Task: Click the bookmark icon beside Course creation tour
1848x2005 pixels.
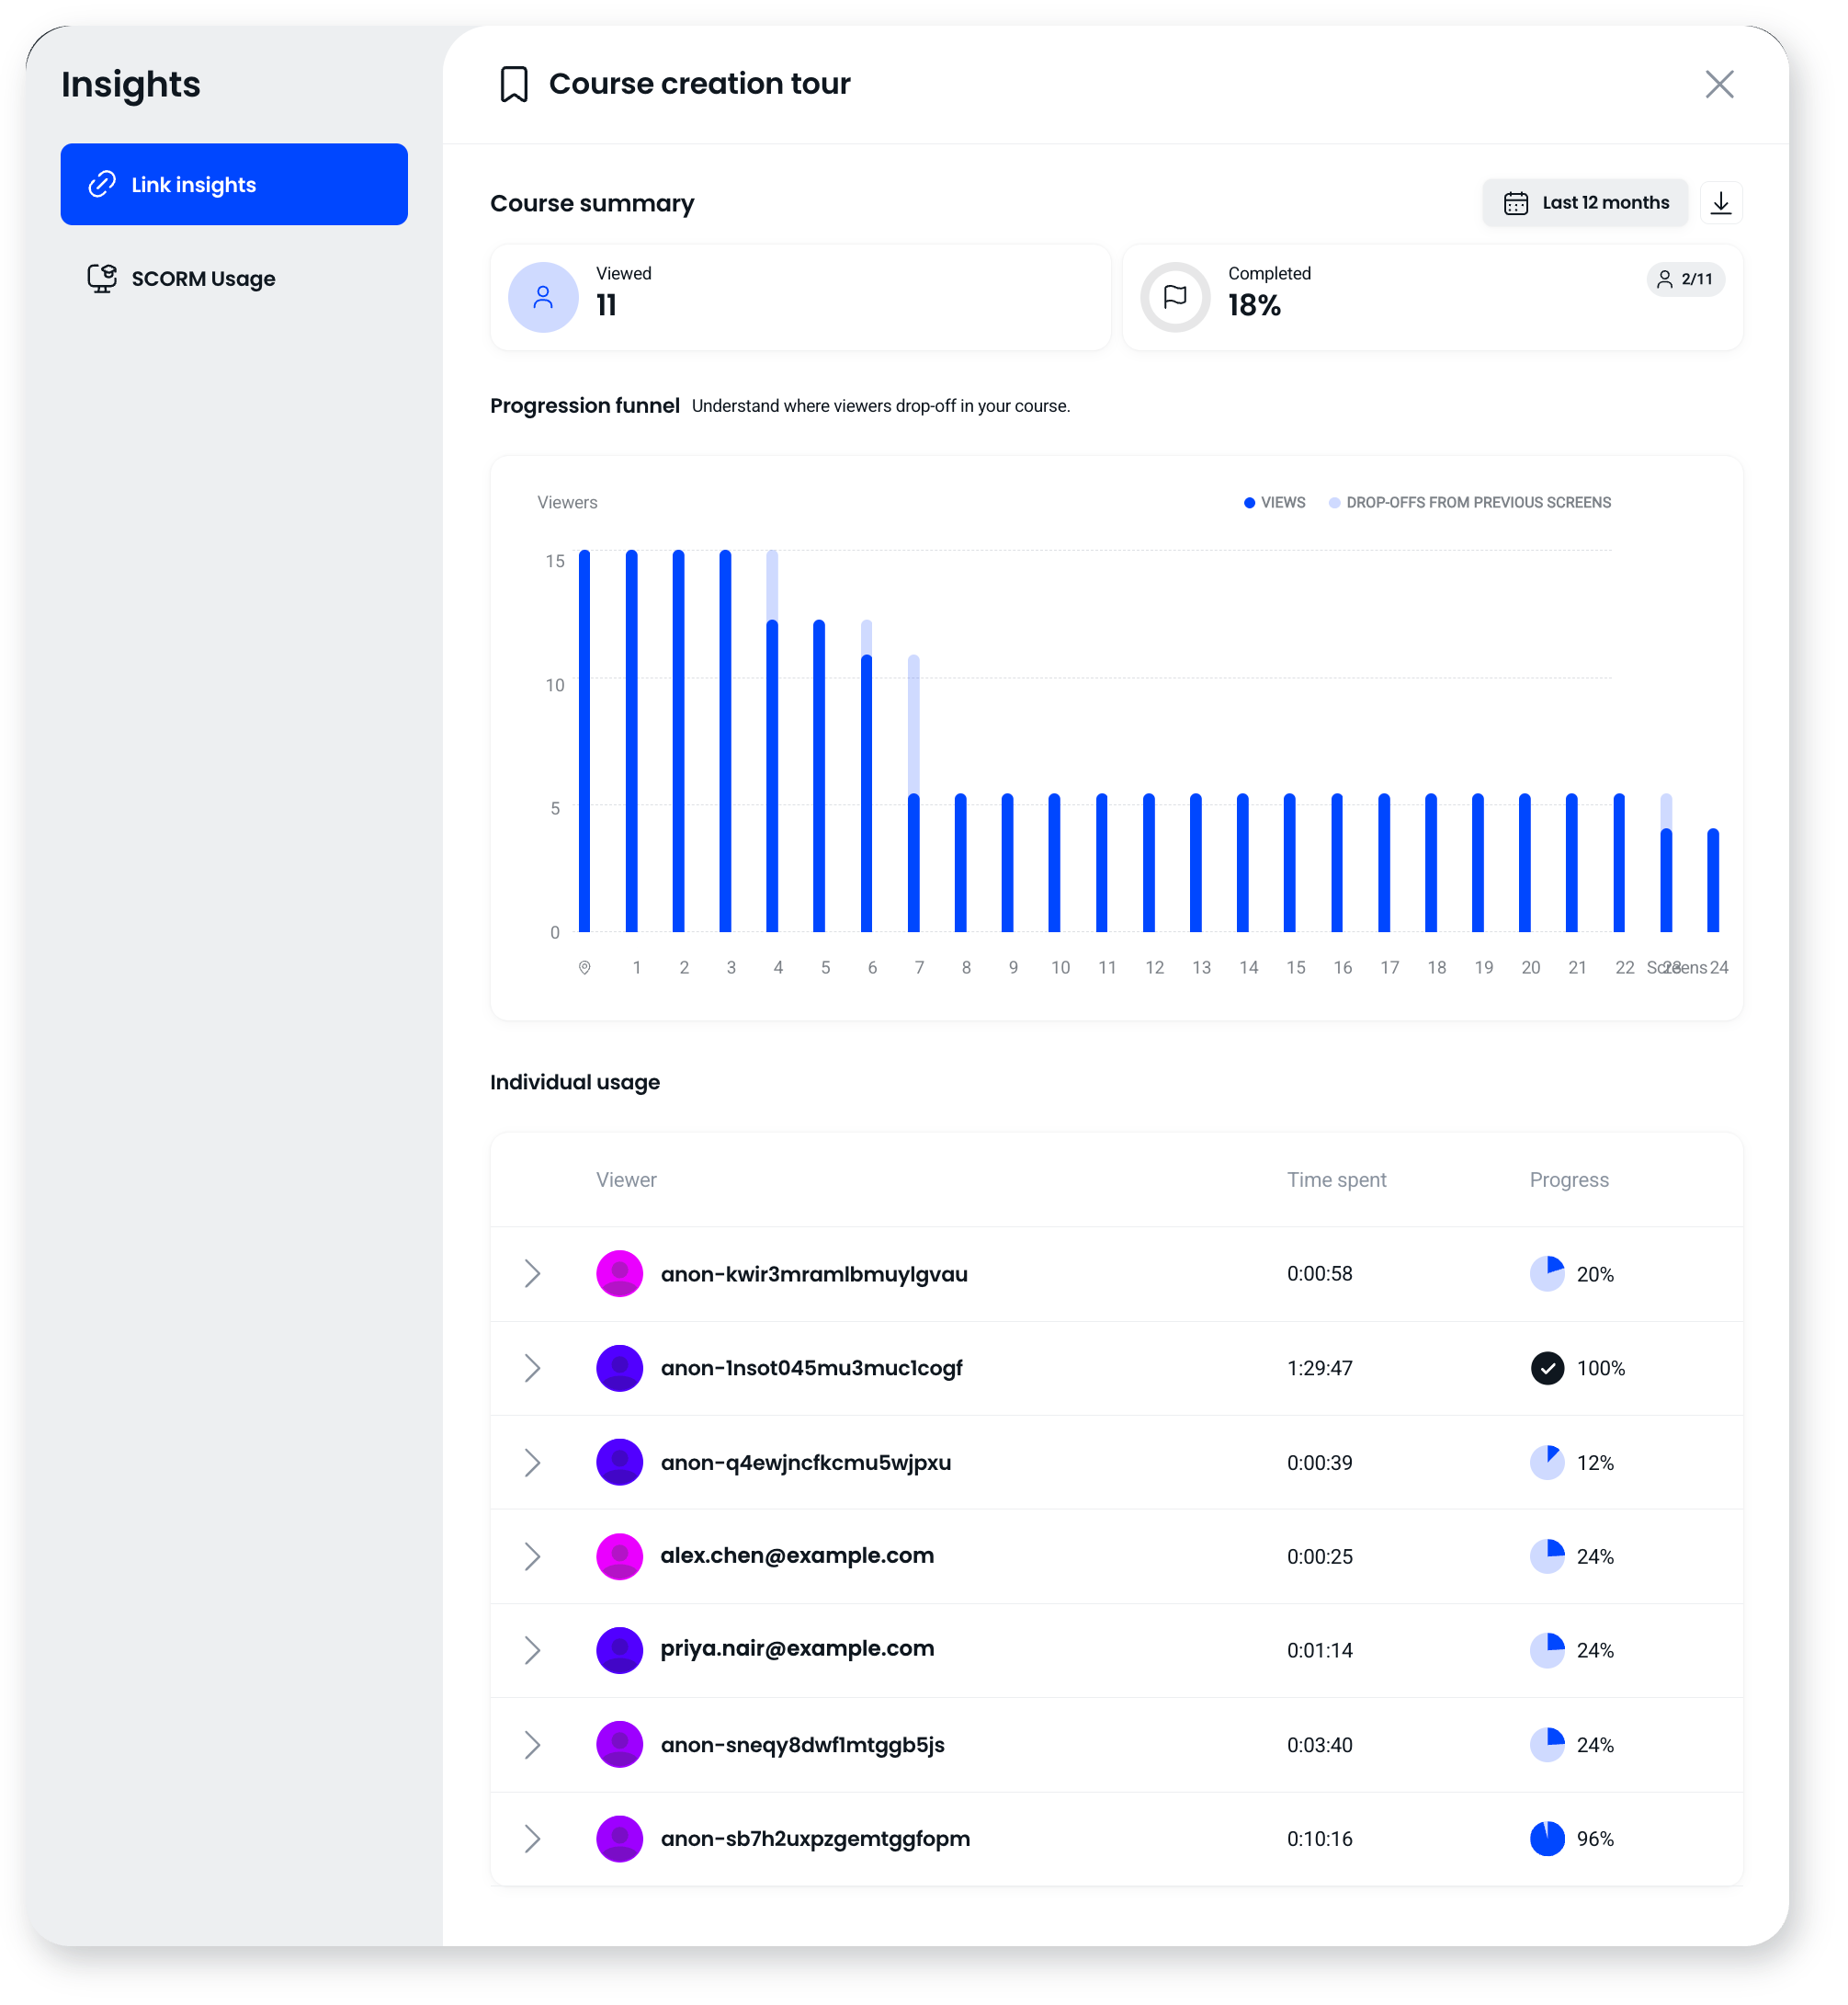Action: tap(514, 84)
